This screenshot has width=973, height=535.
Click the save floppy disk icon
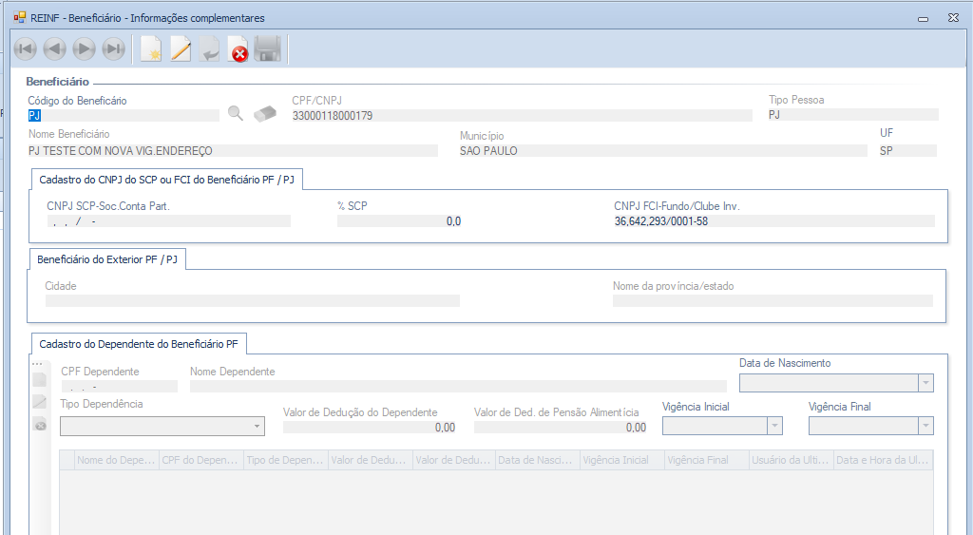pos(268,49)
